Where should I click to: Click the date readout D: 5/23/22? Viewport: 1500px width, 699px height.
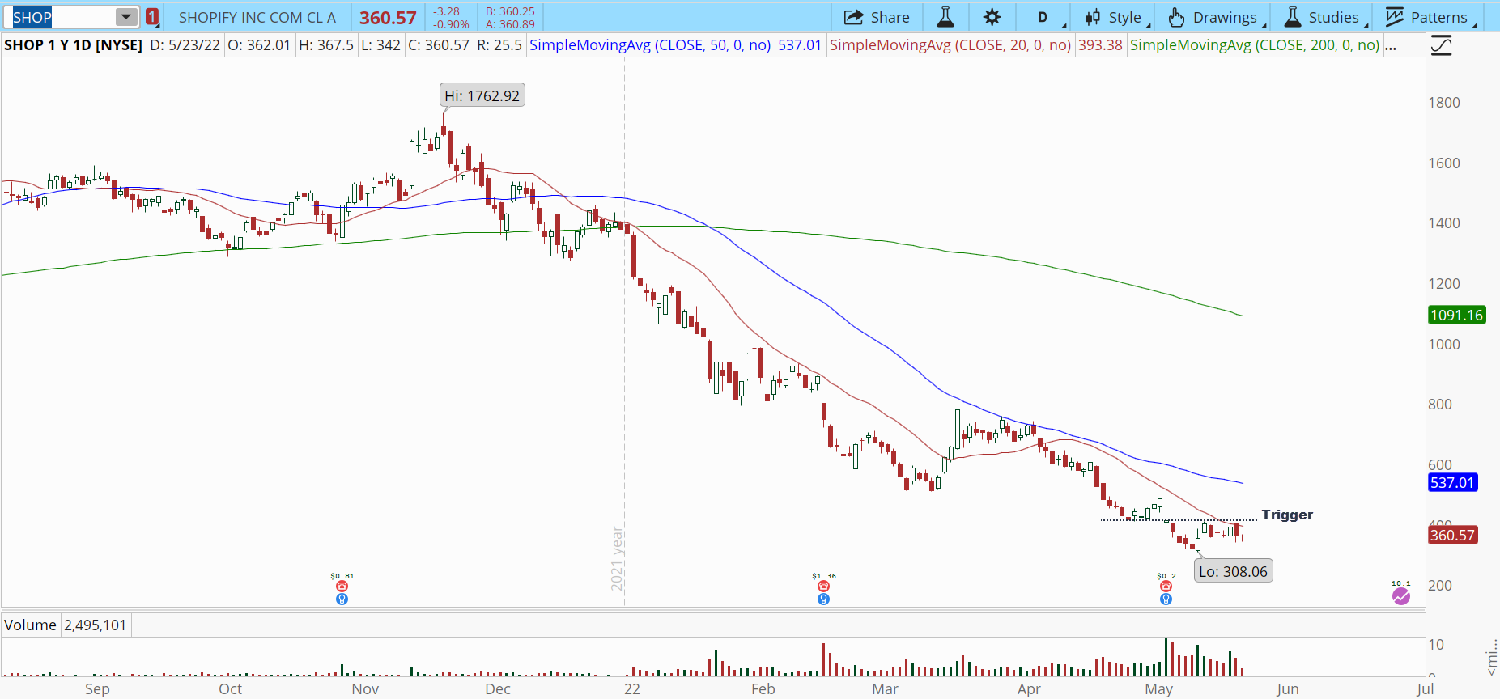pos(185,45)
